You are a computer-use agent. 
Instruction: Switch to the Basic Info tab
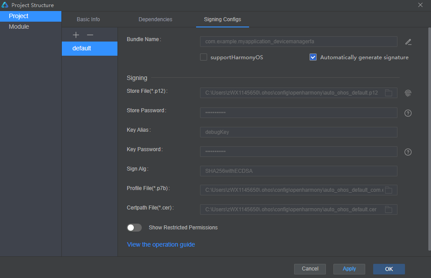point(88,19)
